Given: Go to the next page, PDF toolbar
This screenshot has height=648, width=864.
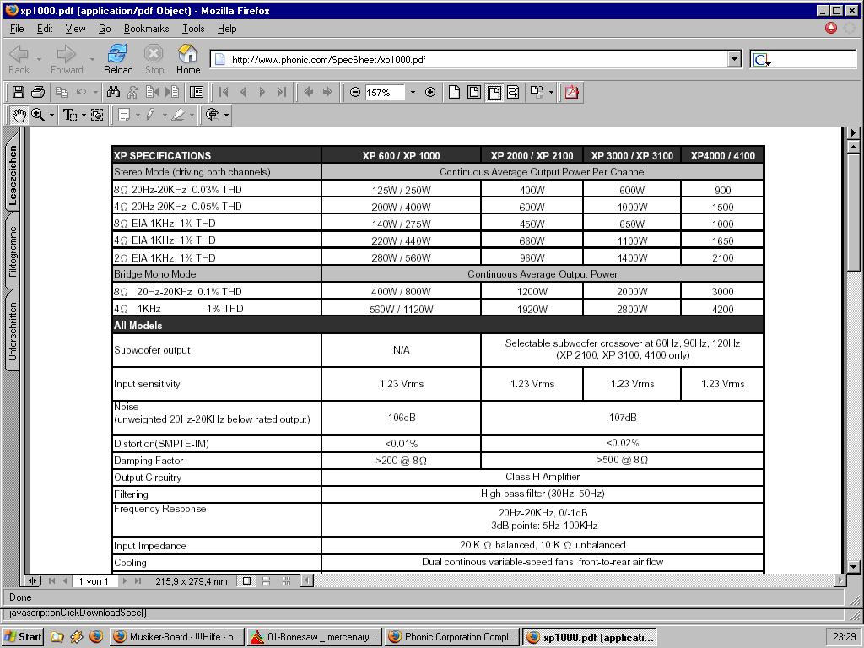Looking at the screenshot, I should pos(262,92).
